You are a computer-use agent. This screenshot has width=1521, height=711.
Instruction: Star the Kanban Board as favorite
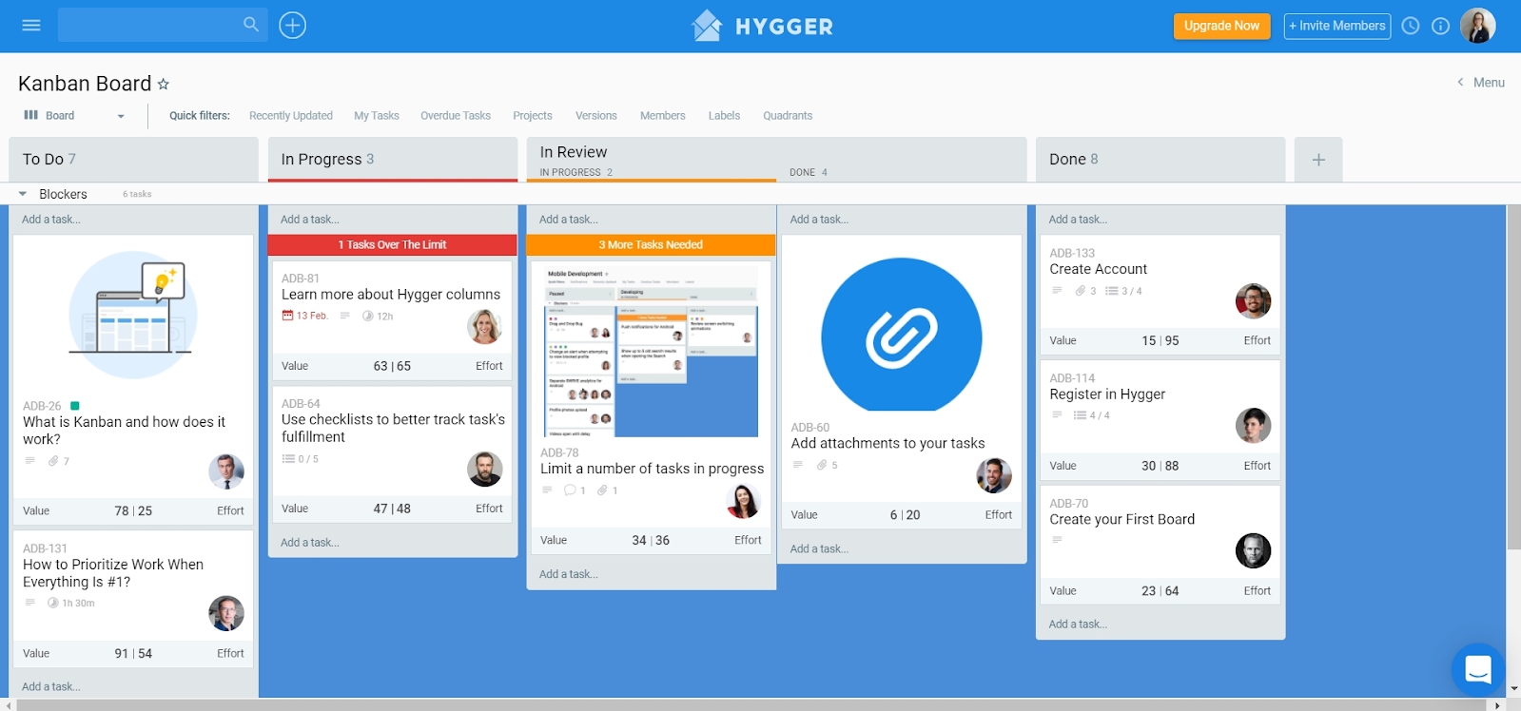pyautogui.click(x=164, y=85)
